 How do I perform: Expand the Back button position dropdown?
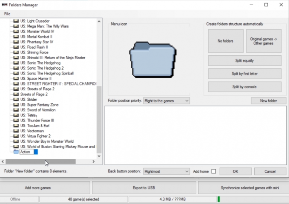(167, 171)
